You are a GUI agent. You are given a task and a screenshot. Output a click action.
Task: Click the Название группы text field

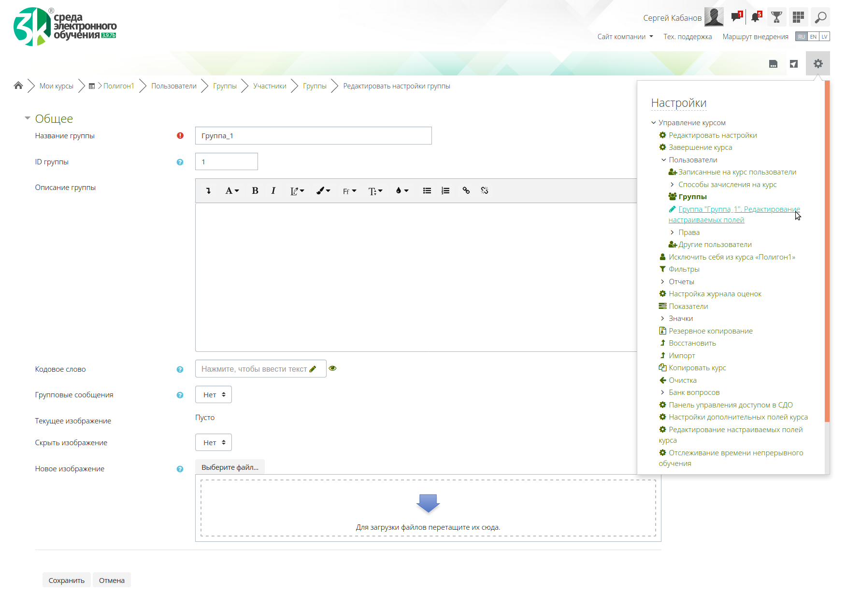[x=313, y=136]
